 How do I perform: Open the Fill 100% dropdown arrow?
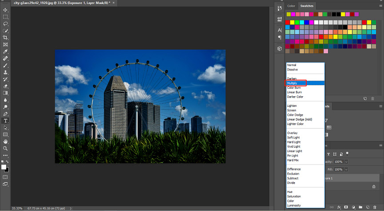346,169
